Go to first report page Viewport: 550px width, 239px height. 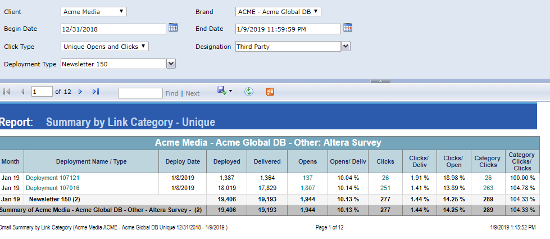[x=7, y=92]
